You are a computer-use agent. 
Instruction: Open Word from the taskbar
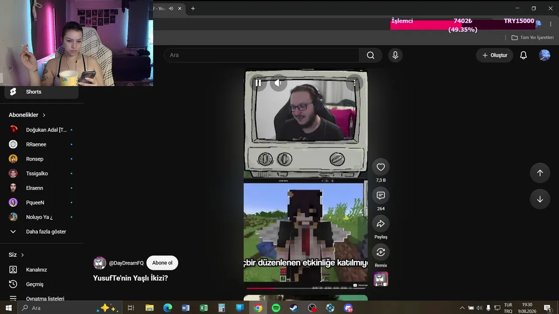186,308
